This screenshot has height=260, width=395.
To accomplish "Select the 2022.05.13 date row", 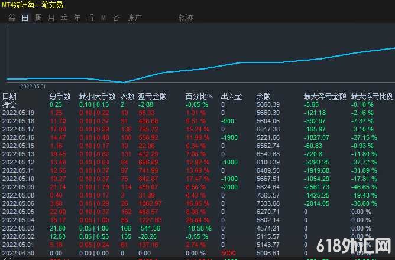I will coord(18,154).
